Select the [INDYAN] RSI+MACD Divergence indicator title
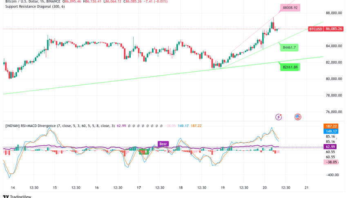The height and width of the screenshot is (198, 348). [60, 126]
